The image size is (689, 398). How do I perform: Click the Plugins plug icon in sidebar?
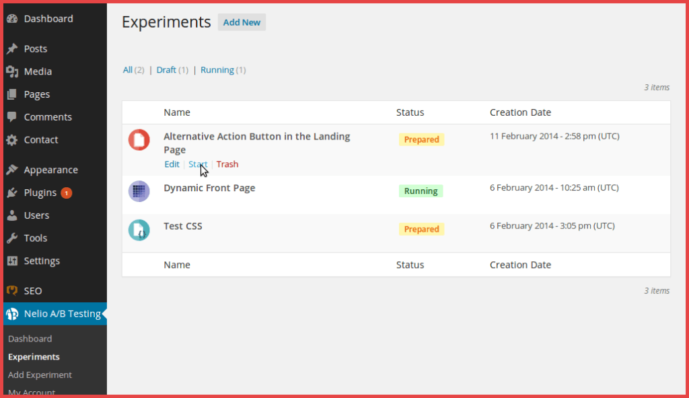12,193
